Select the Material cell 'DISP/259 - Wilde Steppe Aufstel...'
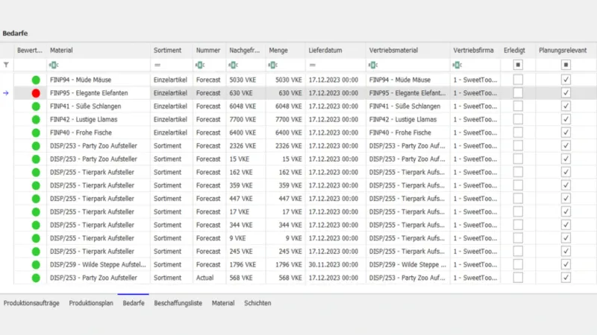The height and width of the screenshot is (335, 597). (98, 265)
